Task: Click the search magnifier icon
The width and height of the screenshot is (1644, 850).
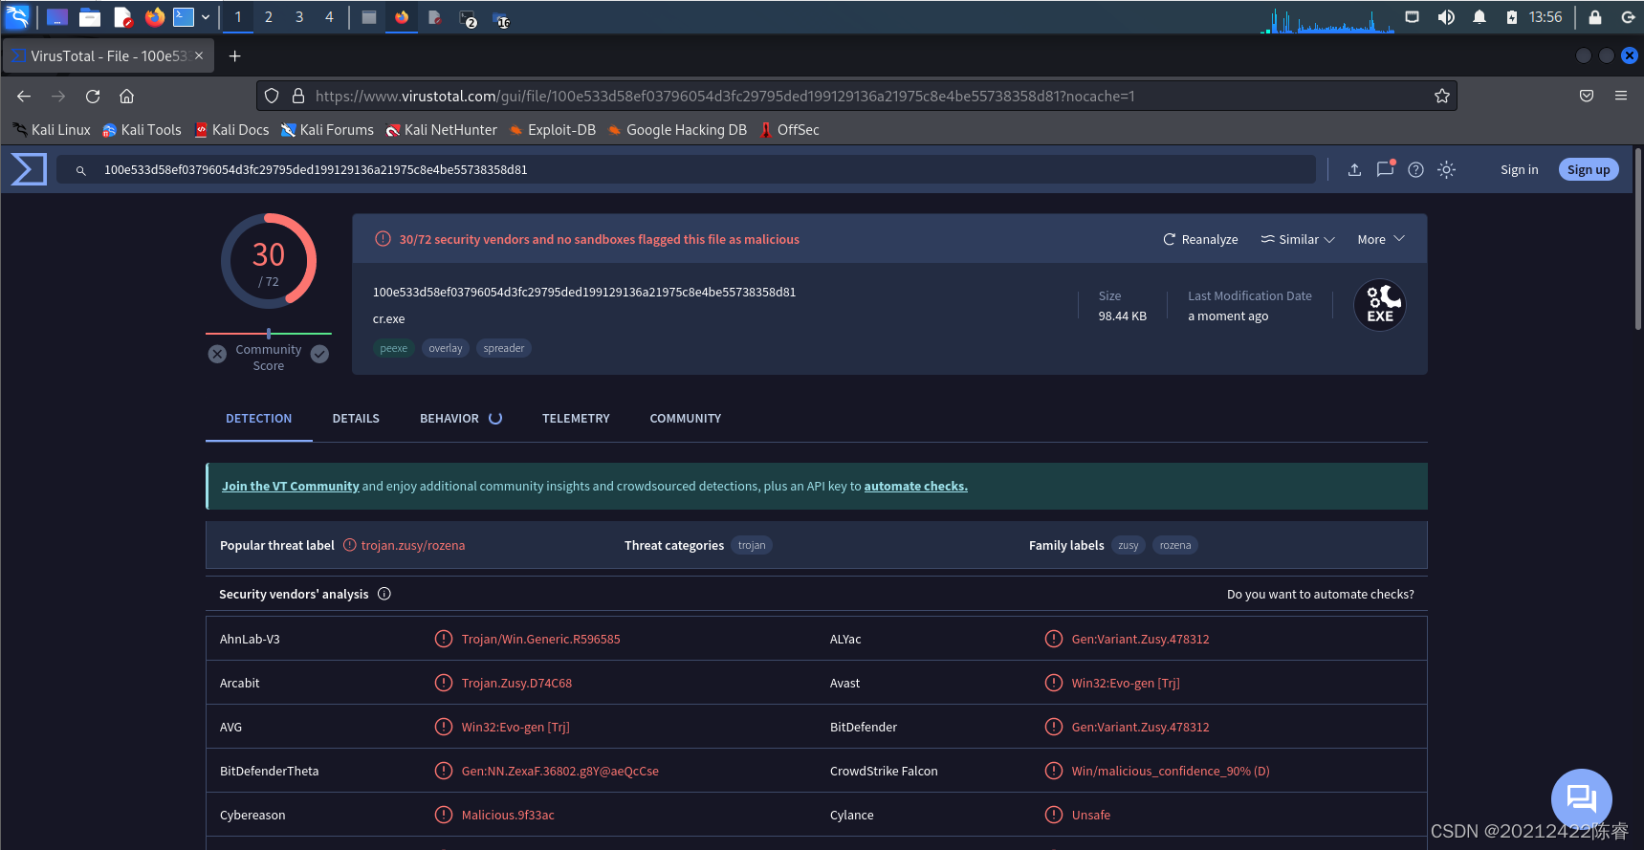Action: click(81, 170)
